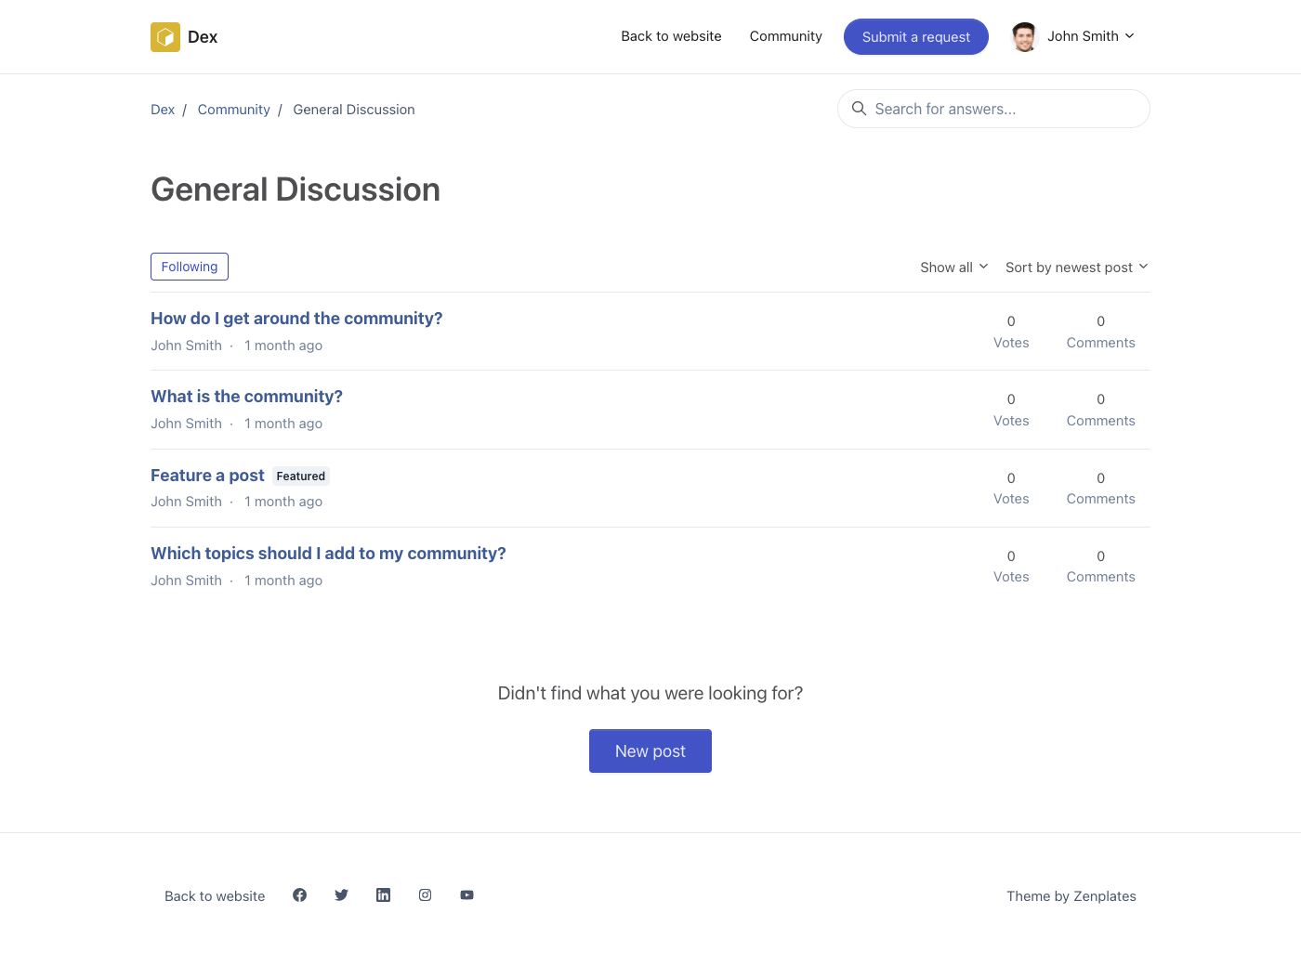Click the search magnifier icon
The image size is (1301, 966).
tap(859, 109)
